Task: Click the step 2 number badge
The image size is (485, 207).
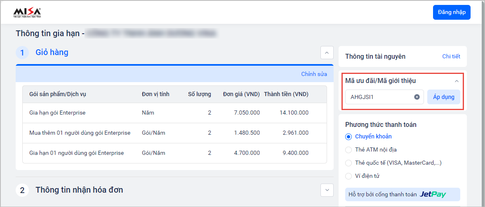Action: (22, 190)
